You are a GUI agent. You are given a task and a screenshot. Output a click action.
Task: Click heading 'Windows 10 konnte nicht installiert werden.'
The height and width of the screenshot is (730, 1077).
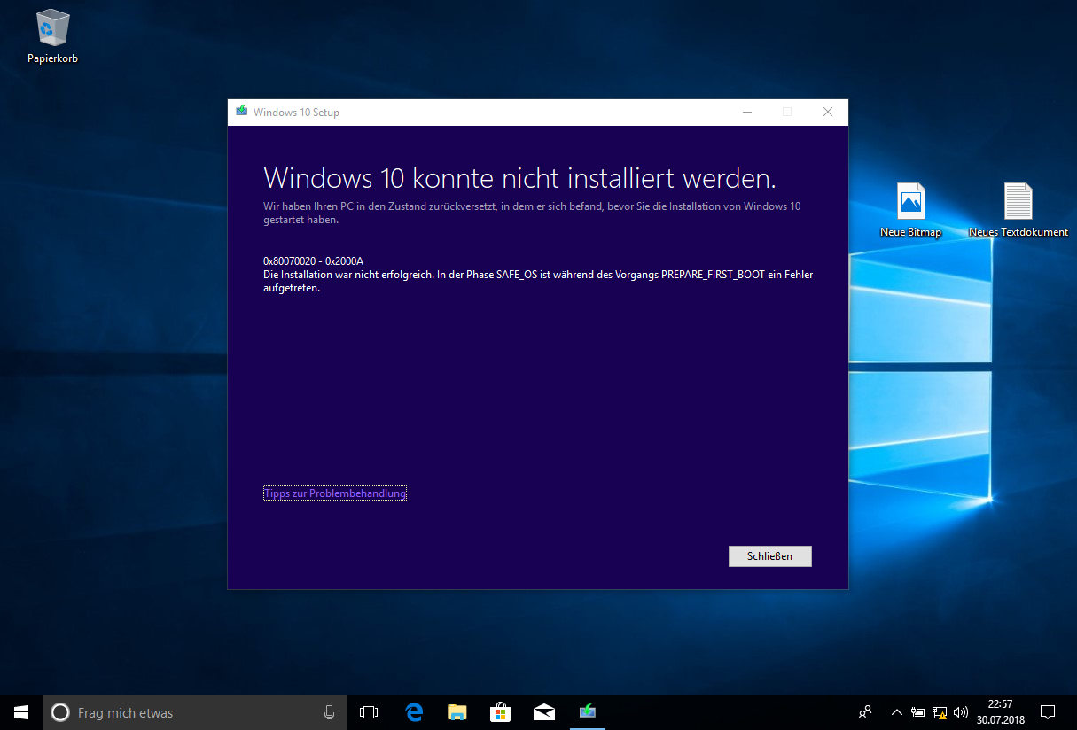519,178
